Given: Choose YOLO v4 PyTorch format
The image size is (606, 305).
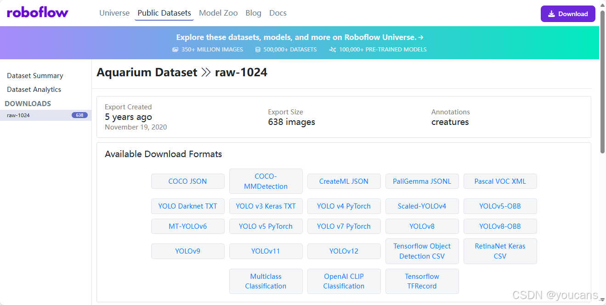Looking at the screenshot, I should click(344, 206).
